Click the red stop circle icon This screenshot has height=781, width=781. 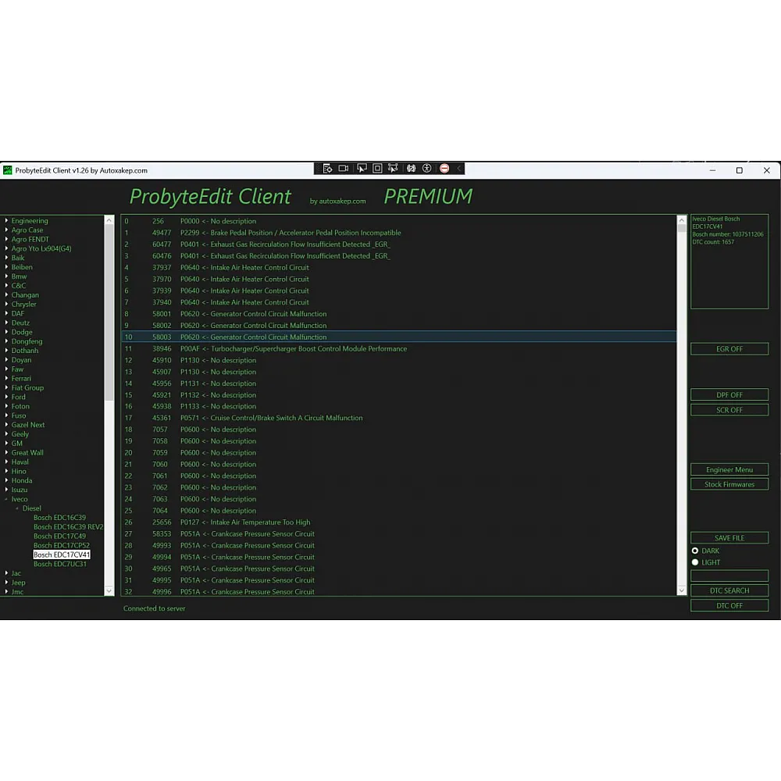(444, 168)
